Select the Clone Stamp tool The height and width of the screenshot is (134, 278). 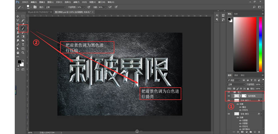pyautogui.click(x=18, y=32)
